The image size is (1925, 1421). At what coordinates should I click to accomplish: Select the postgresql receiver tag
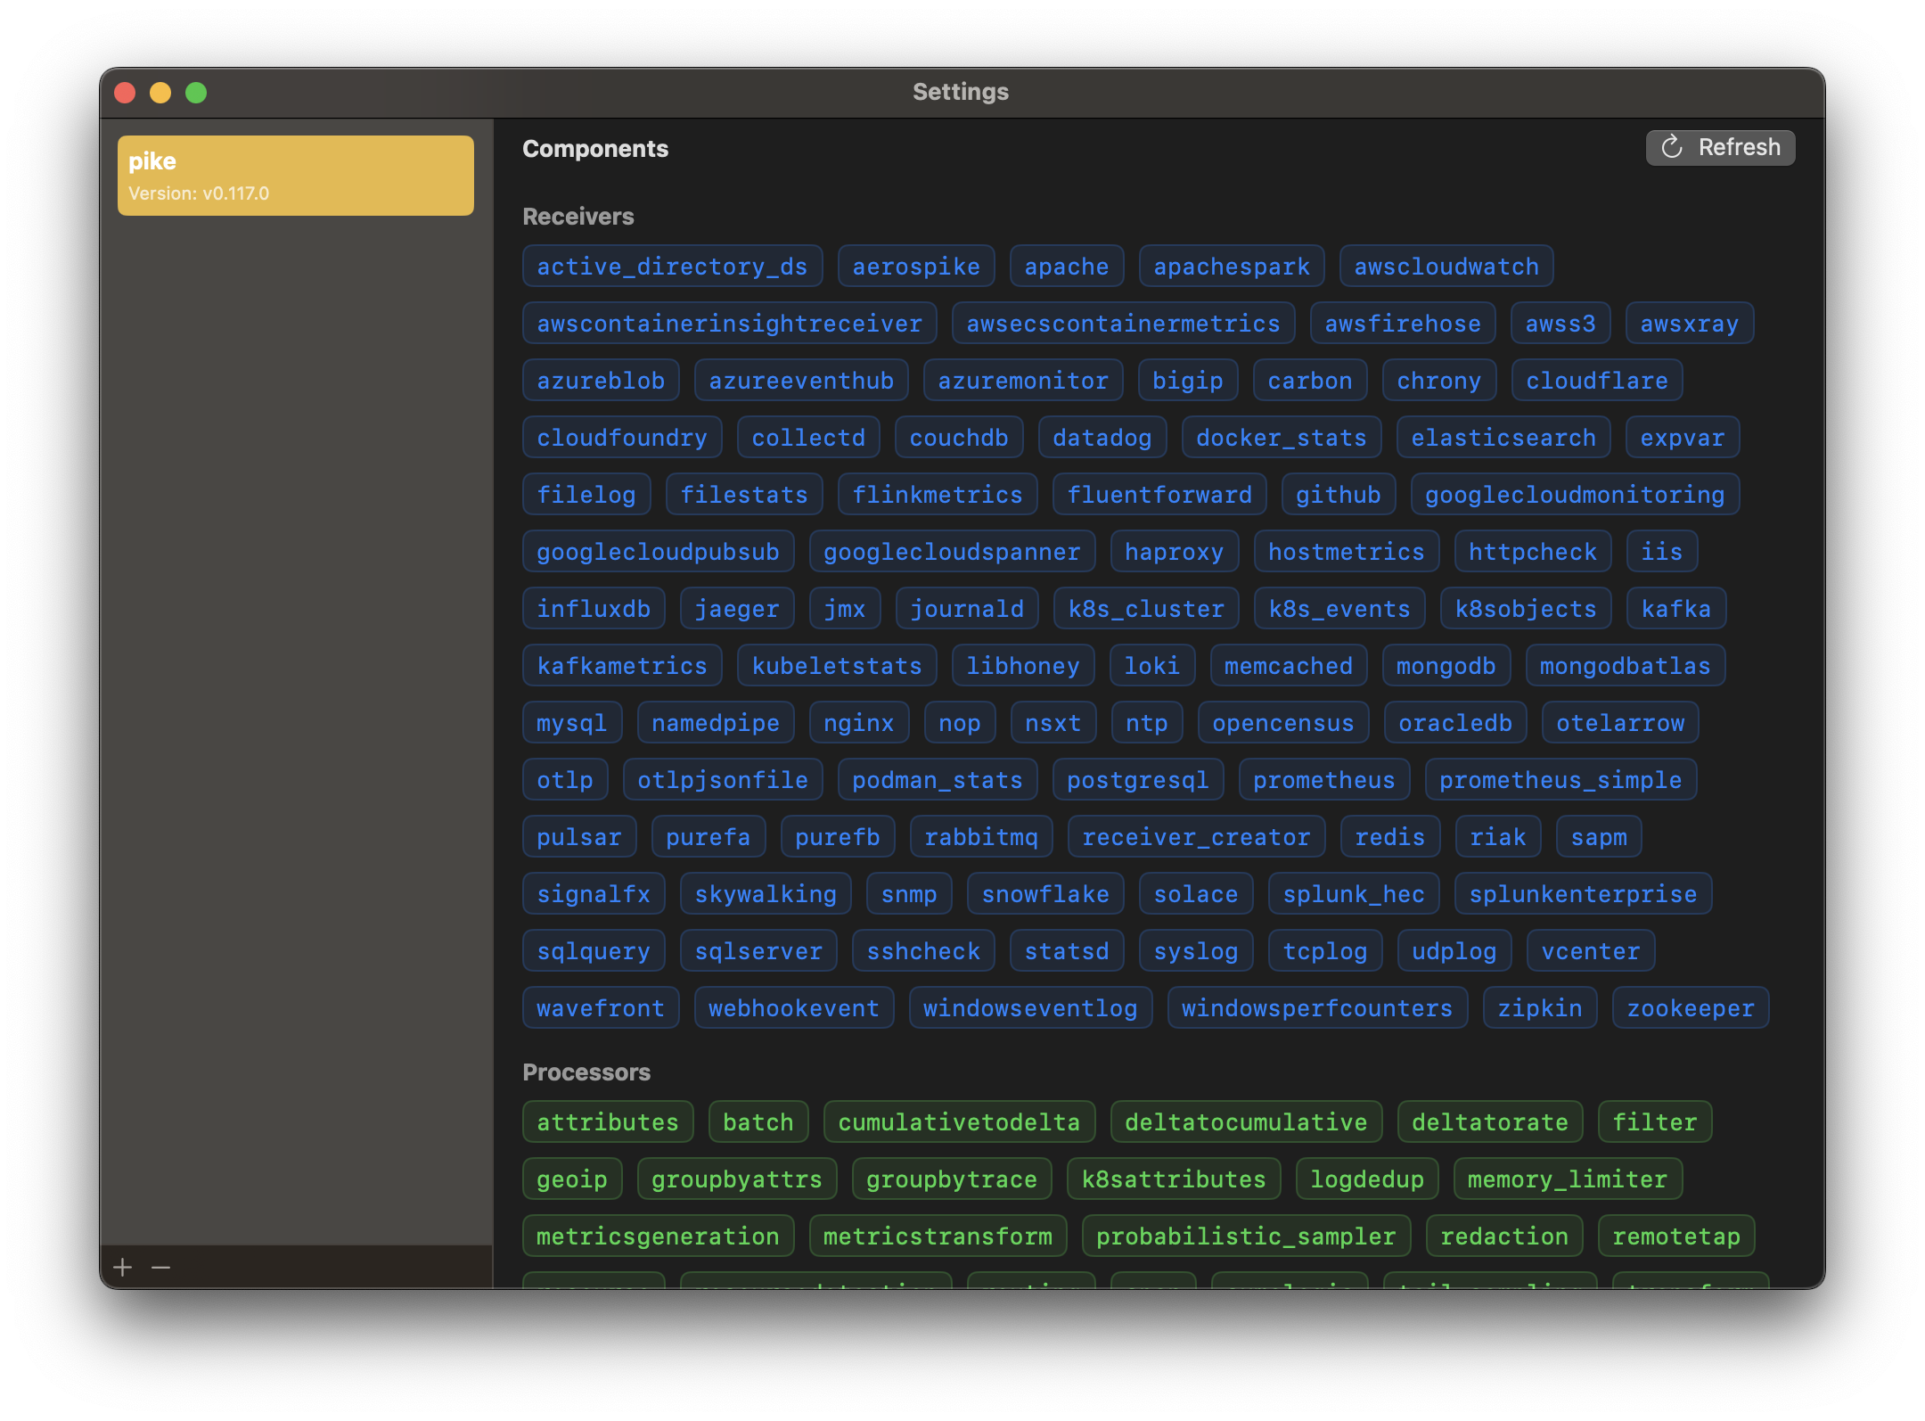pyautogui.click(x=1138, y=780)
